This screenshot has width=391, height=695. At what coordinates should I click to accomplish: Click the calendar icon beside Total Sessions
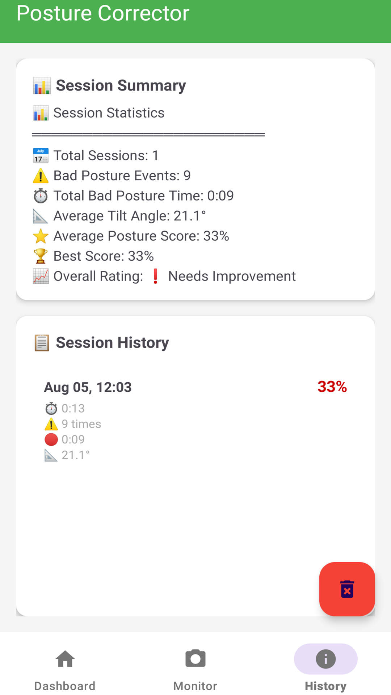[x=41, y=156]
